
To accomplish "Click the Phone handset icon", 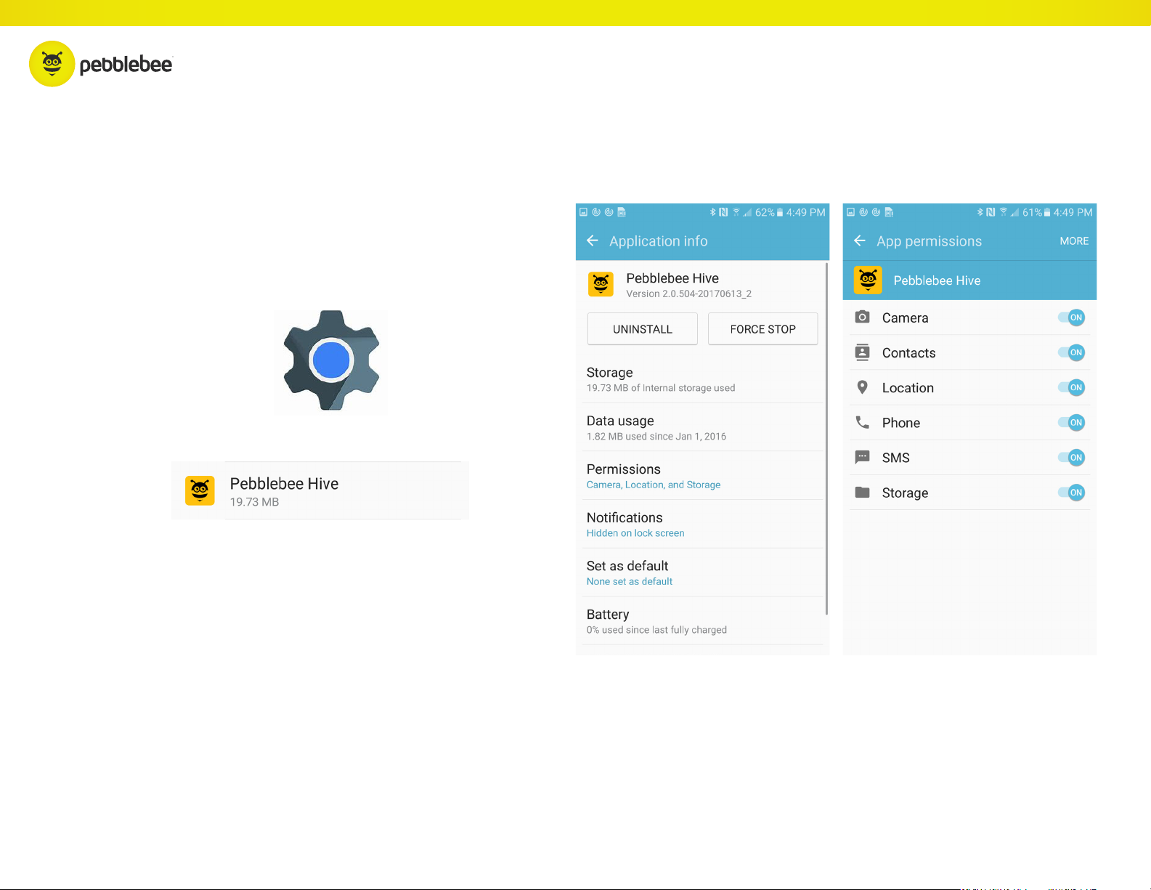I will click(862, 422).
